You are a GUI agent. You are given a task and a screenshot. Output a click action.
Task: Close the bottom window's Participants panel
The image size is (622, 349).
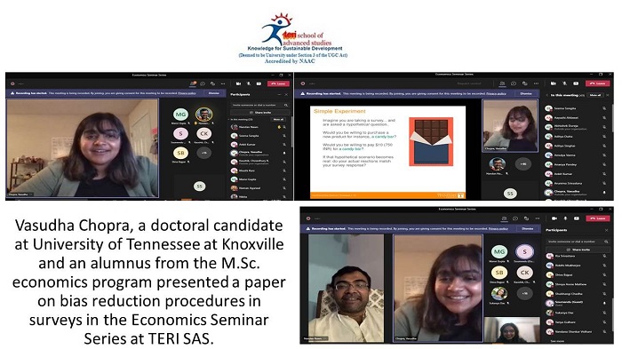click(607, 230)
